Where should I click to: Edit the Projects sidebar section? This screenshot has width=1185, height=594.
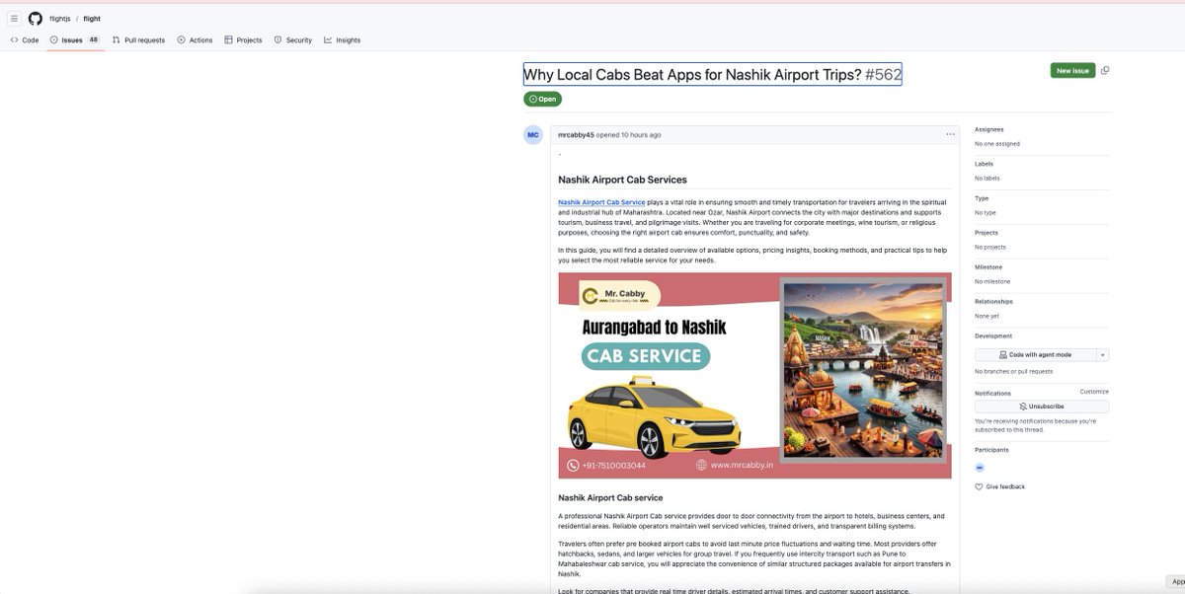pos(987,233)
